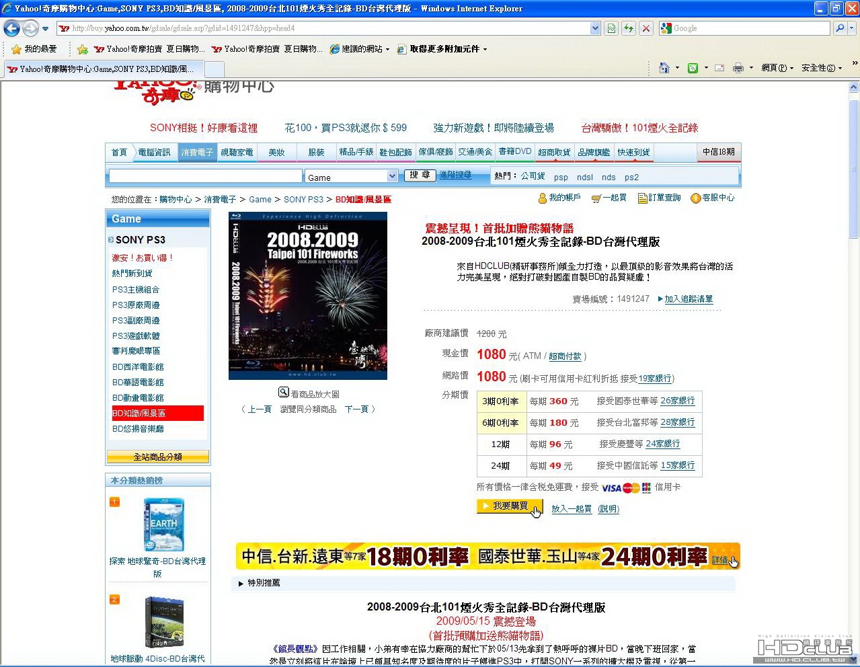
Task: Click the 加入追蹤清單 link
Action: click(689, 299)
